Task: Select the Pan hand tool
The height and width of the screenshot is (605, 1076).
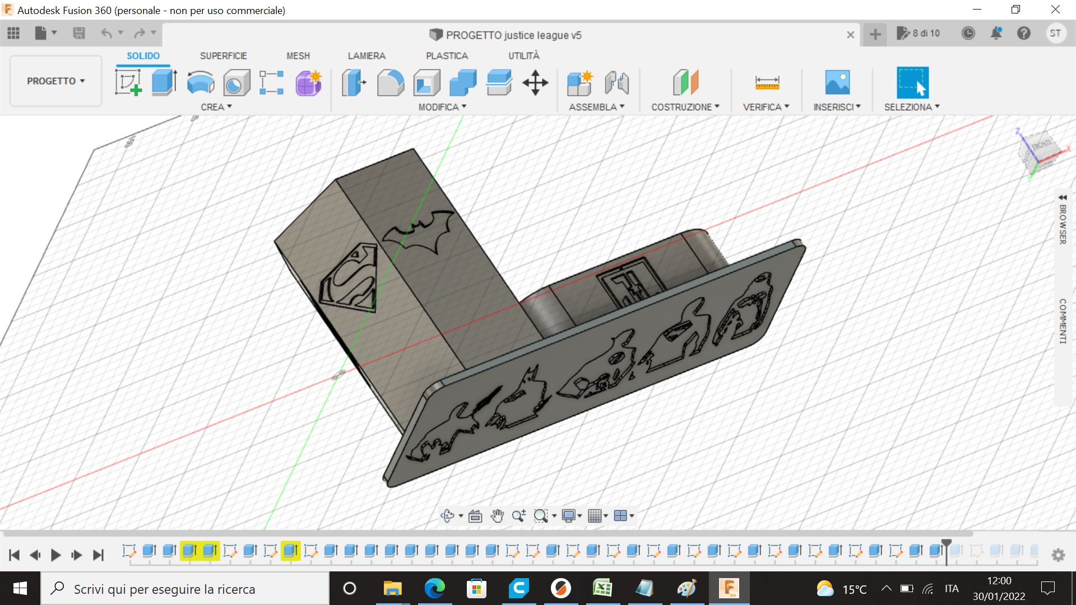Action: click(497, 516)
